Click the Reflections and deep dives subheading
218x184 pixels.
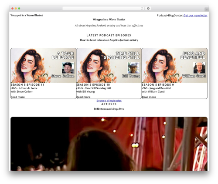pyautogui.click(x=109, y=109)
